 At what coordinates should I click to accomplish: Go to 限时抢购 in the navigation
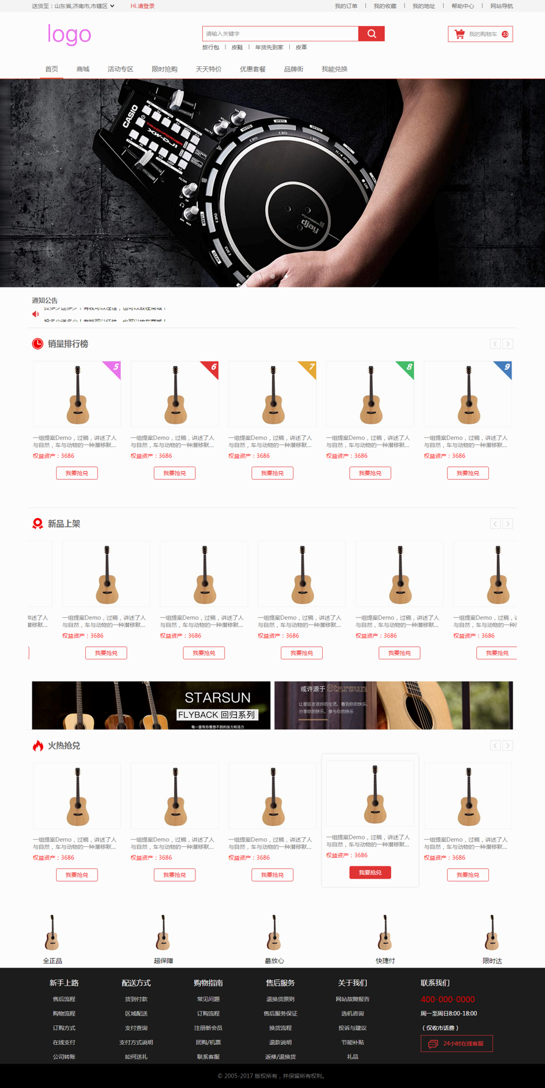[164, 69]
